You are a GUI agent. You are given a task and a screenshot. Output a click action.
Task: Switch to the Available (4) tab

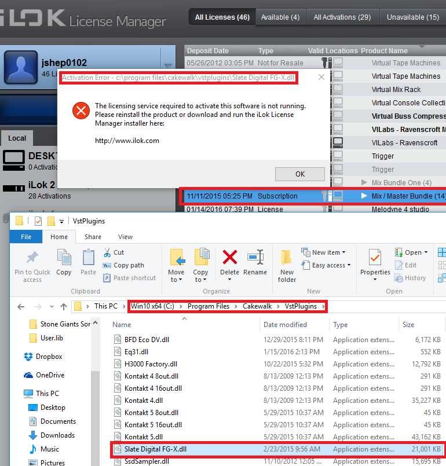tap(280, 17)
